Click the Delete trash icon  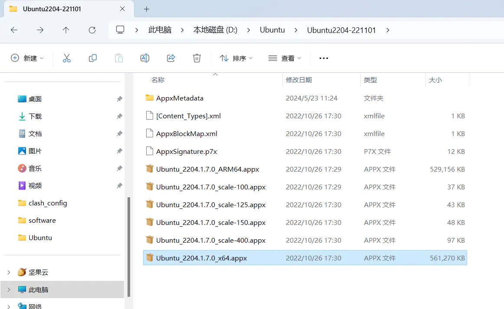197,58
